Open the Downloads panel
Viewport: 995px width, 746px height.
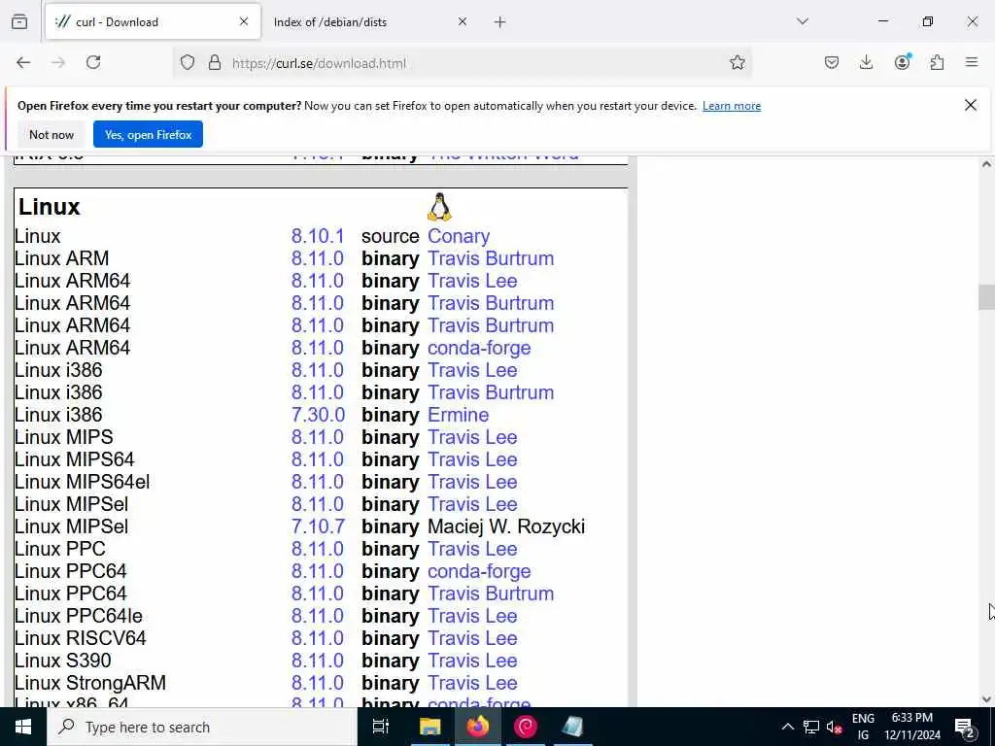click(x=866, y=62)
